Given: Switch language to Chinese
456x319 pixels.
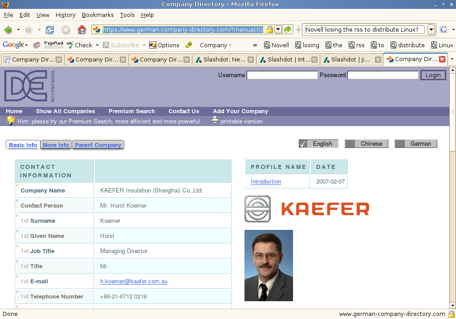Looking at the screenshot, I should [x=366, y=143].
